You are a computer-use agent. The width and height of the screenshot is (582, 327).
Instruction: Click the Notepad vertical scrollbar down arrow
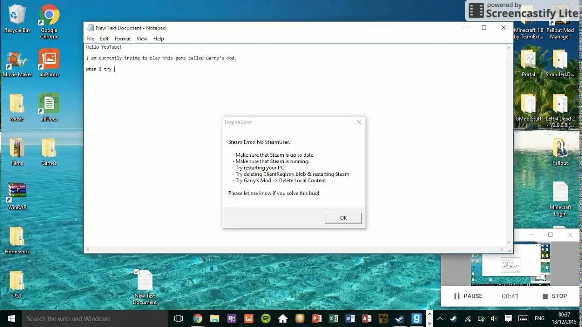click(509, 243)
